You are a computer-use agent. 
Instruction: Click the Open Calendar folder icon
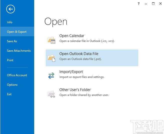pyautogui.click(x=51, y=40)
